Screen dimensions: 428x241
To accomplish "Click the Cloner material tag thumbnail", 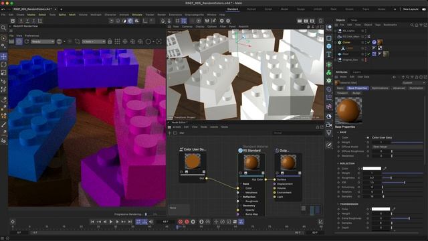I will [x=380, y=42].
